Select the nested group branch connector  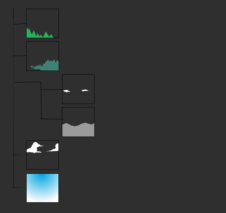28,82
